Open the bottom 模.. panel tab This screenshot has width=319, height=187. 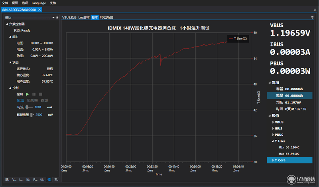49,179
